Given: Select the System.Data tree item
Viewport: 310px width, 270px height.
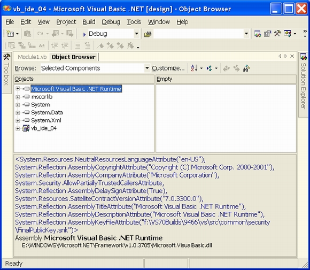Looking at the screenshot, I should [x=47, y=113].
